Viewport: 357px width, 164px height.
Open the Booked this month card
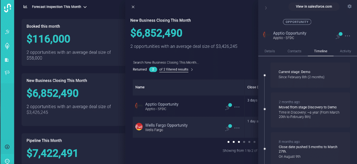point(73,42)
